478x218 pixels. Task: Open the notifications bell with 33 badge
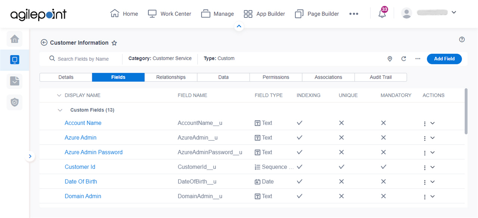coord(382,14)
